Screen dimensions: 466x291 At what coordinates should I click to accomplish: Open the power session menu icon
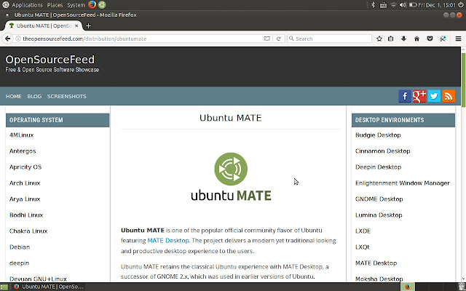tap(461, 5)
